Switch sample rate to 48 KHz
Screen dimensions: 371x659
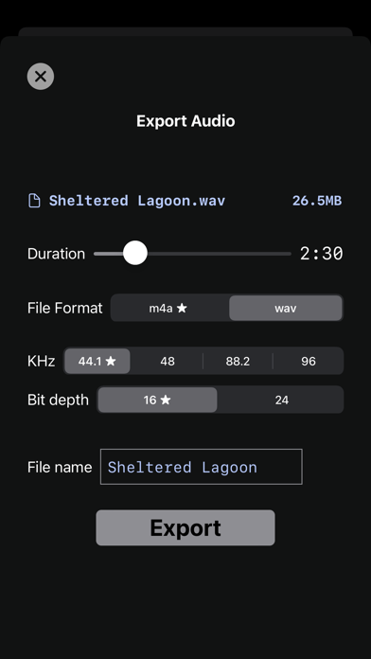click(x=168, y=361)
